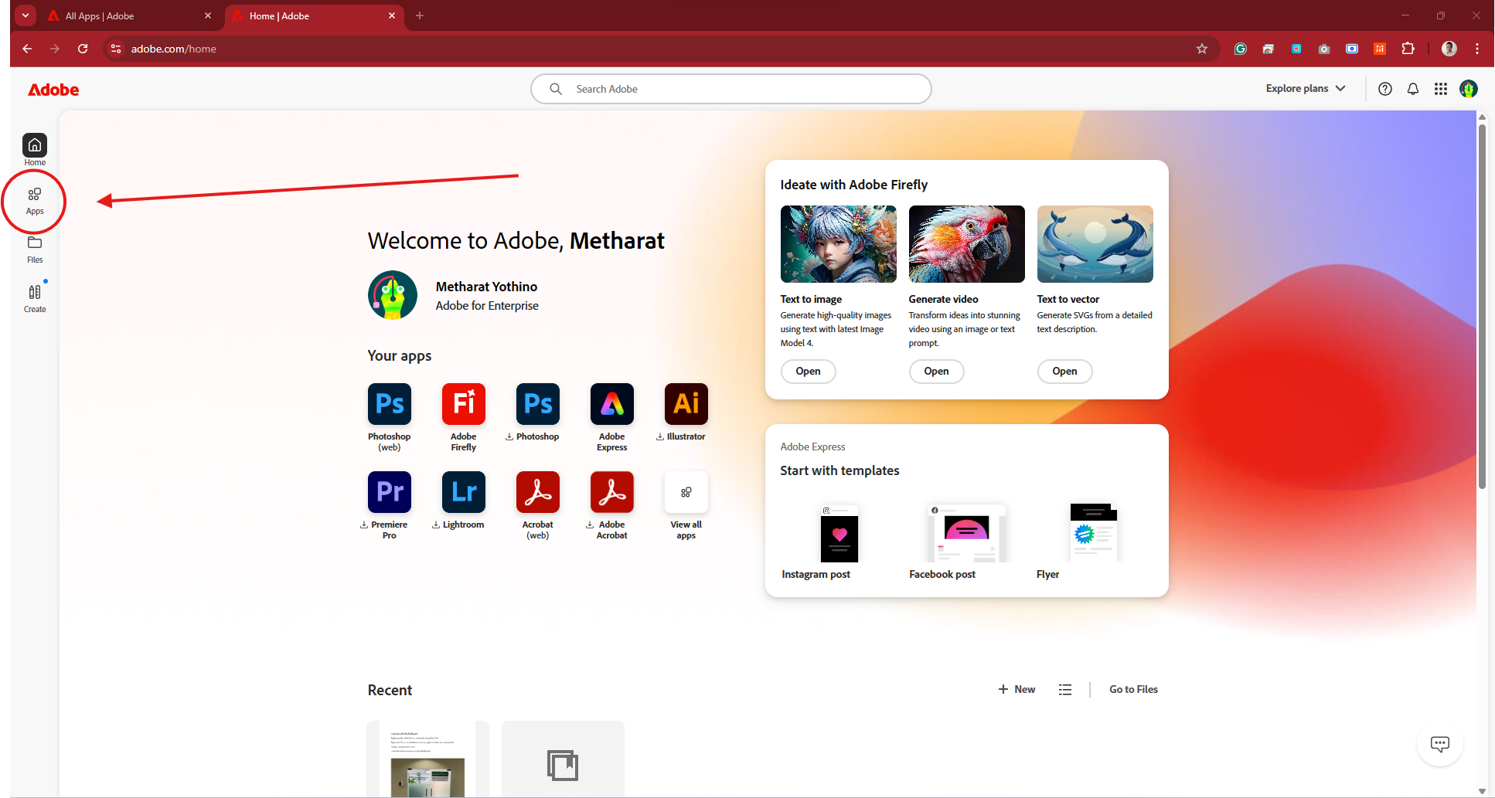The width and height of the screenshot is (1495, 798).
Task: Bookmark this page with star icon
Action: click(x=1202, y=49)
